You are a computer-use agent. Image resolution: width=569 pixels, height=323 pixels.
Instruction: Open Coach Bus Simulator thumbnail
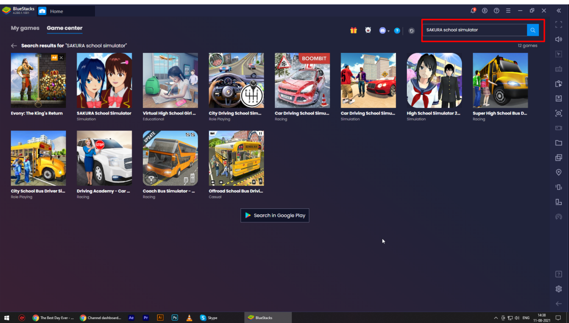pos(170,158)
